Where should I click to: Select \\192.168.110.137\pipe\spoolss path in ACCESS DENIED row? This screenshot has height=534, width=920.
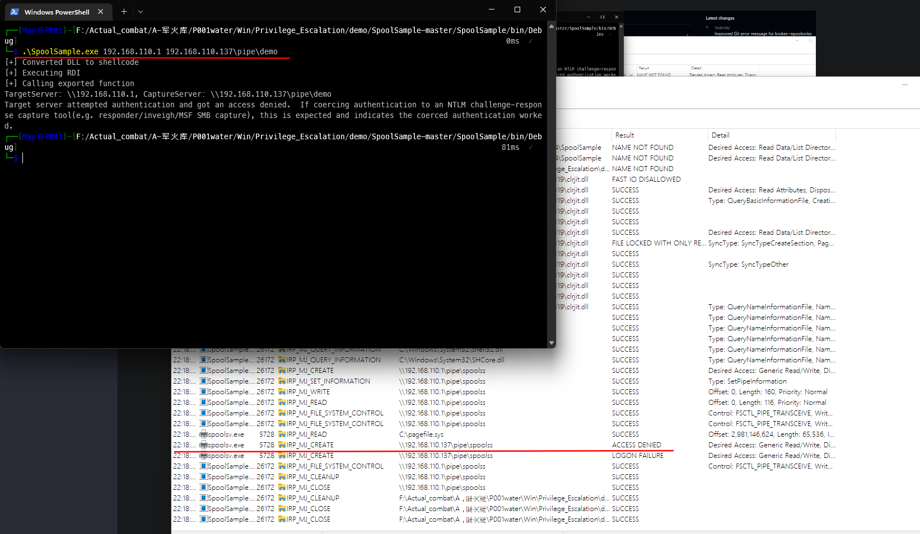tap(446, 445)
